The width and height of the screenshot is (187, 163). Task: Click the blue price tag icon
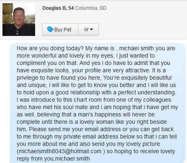50,29
